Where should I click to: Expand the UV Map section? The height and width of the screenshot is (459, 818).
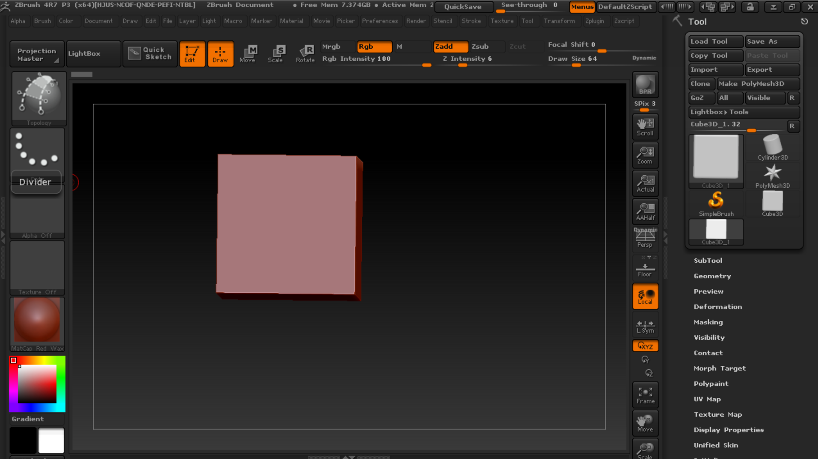tap(707, 399)
